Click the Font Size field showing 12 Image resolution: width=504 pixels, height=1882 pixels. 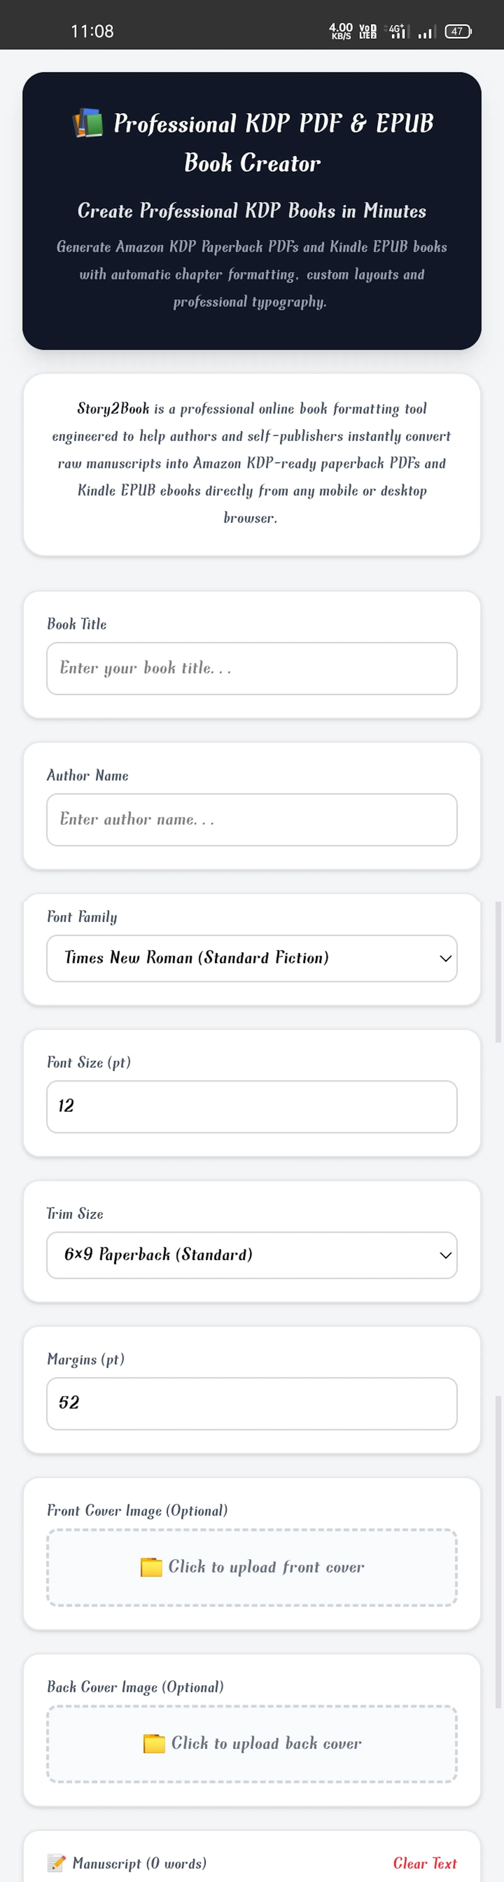(x=252, y=1107)
